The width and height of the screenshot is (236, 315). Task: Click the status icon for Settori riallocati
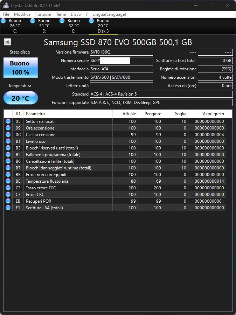click(x=8, y=121)
